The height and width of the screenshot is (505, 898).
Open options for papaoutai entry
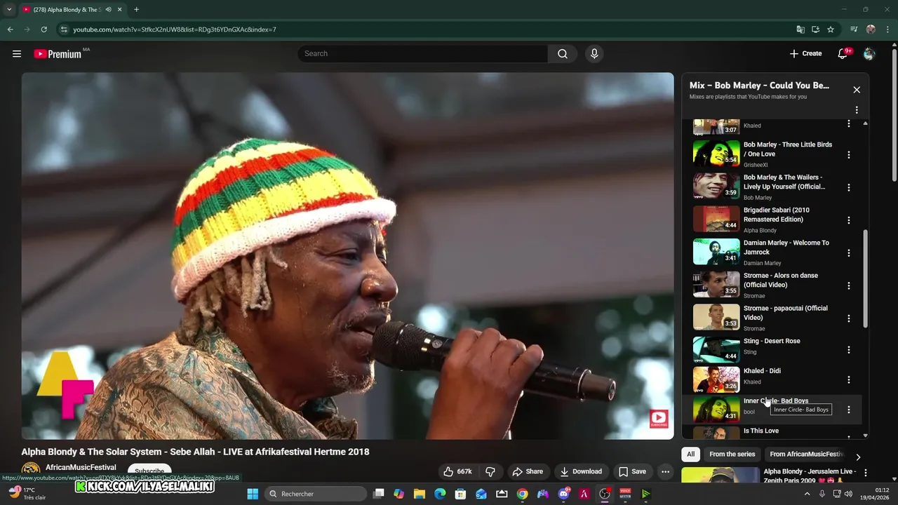849,318
